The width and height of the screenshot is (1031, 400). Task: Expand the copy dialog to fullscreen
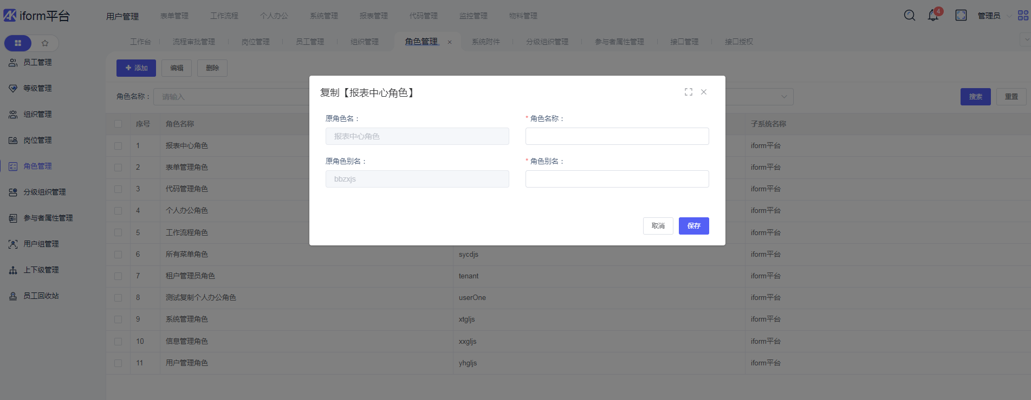click(x=689, y=92)
